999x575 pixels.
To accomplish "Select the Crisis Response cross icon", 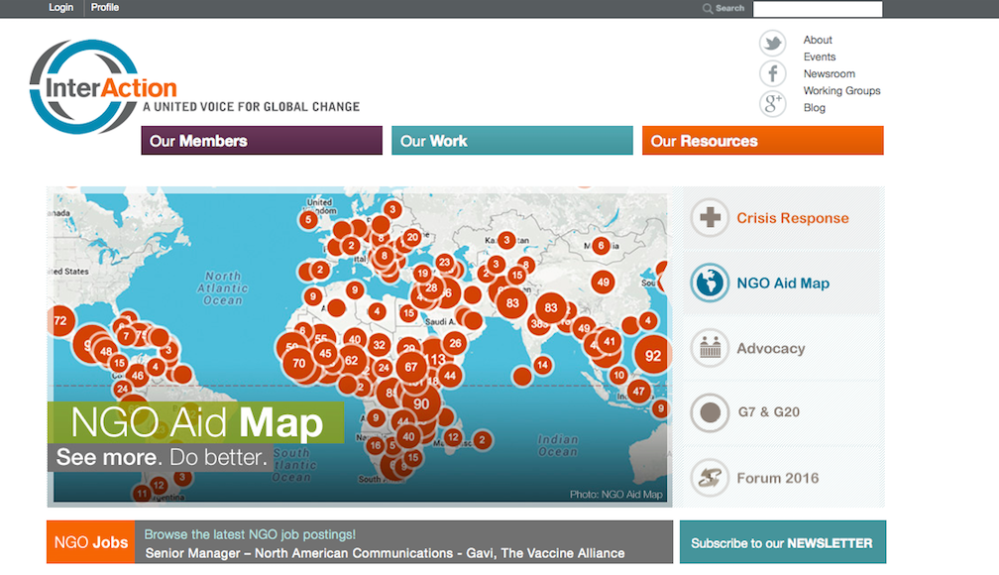I will click(710, 218).
